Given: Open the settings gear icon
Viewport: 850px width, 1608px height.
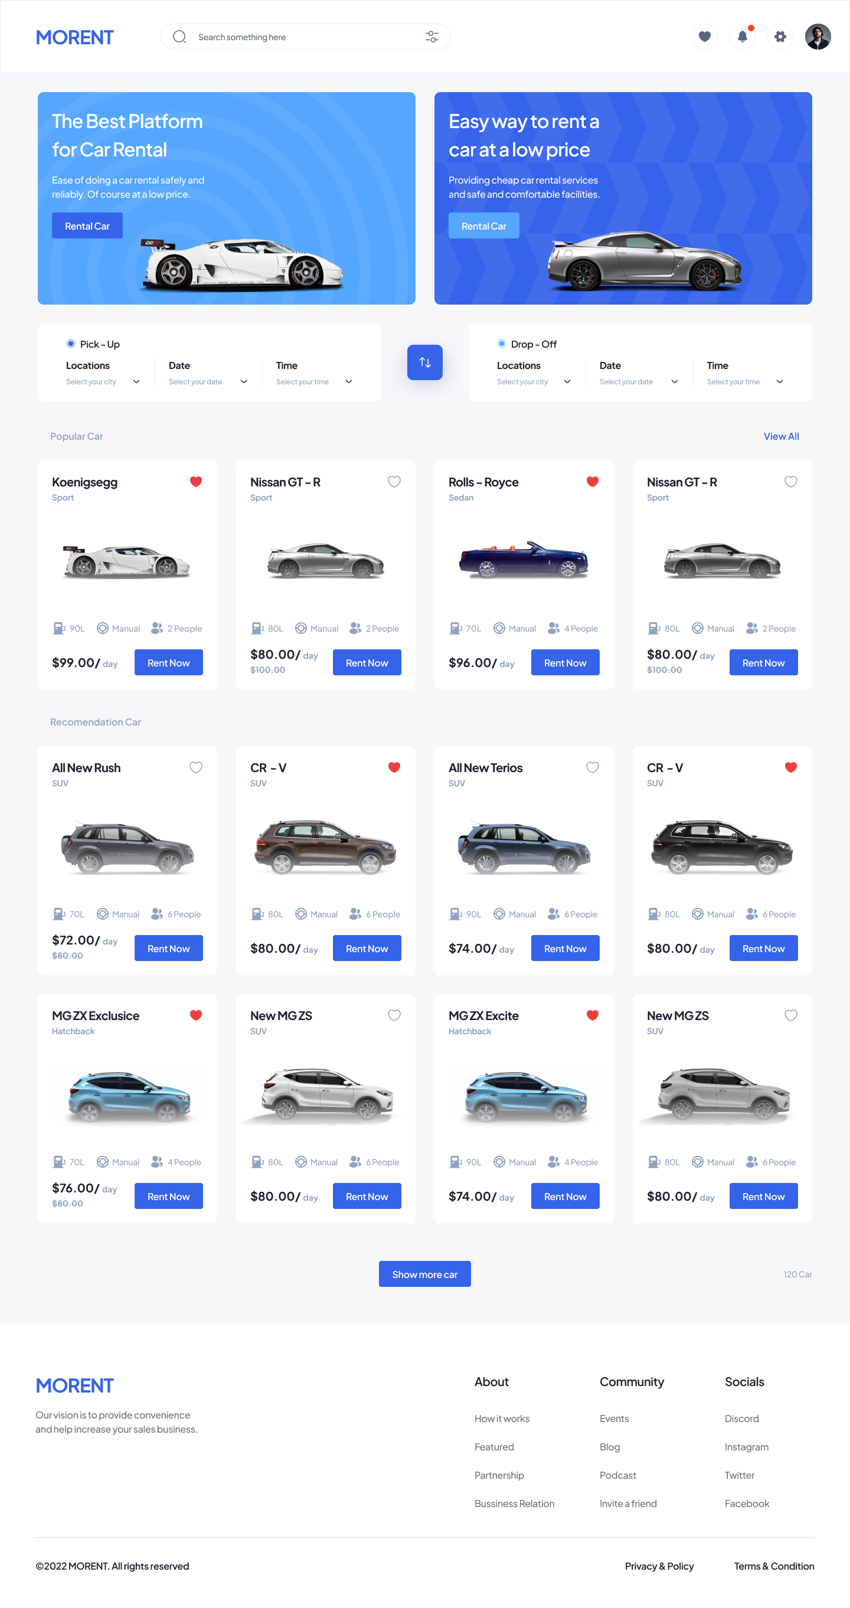Looking at the screenshot, I should [780, 36].
